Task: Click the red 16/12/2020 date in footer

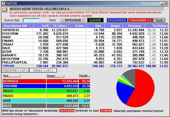Action: click(x=67, y=111)
